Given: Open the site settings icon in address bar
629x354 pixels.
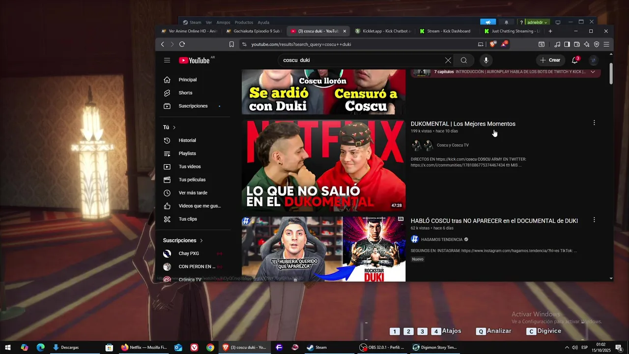Looking at the screenshot, I should point(244,44).
